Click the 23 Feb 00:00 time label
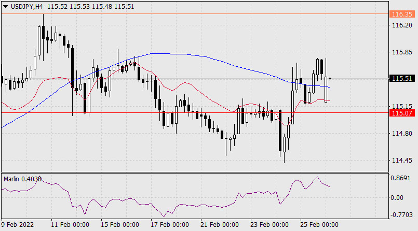 (x=269, y=225)
